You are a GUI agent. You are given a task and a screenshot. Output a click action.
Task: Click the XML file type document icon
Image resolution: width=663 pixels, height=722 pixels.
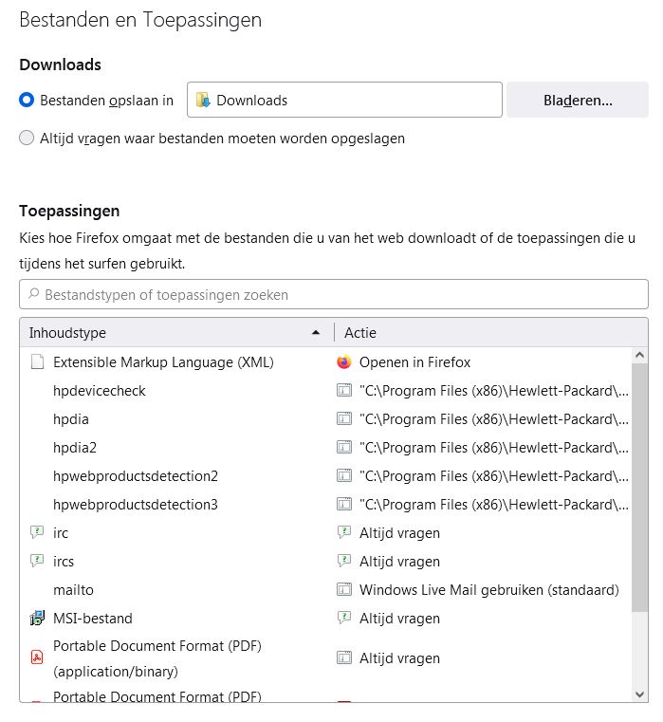pyautogui.click(x=37, y=362)
